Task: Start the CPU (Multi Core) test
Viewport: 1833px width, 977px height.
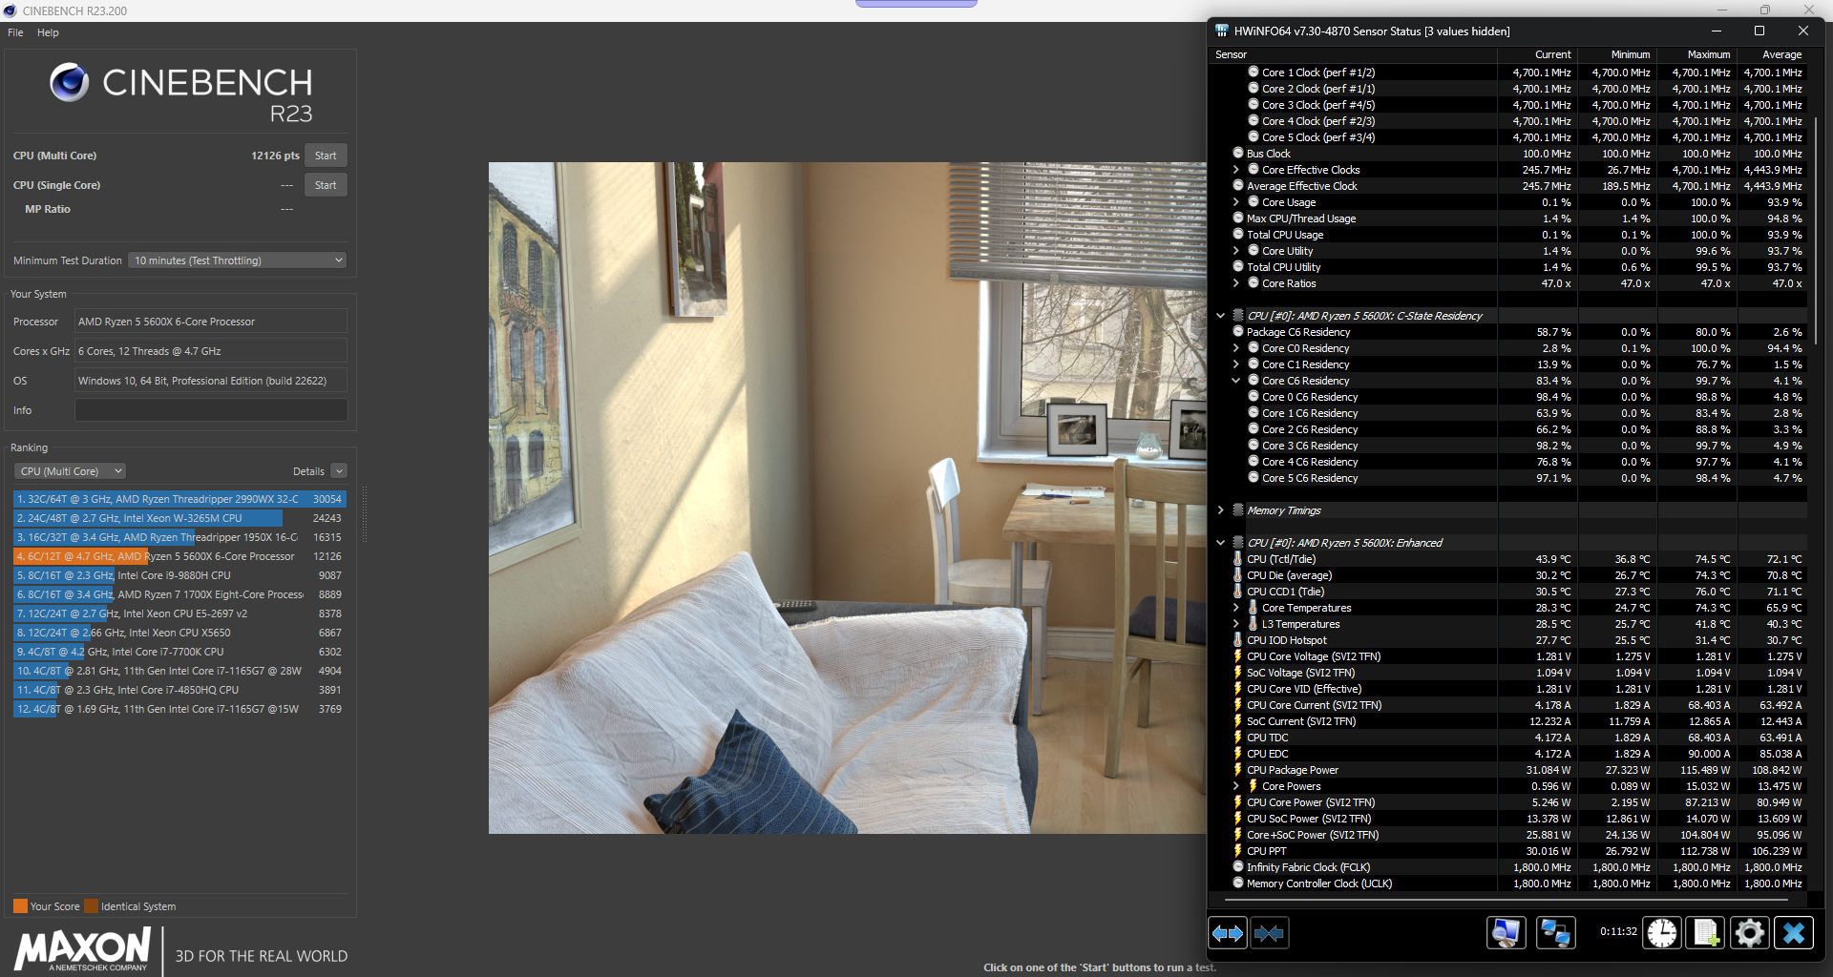Action: (x=326, y=156)
